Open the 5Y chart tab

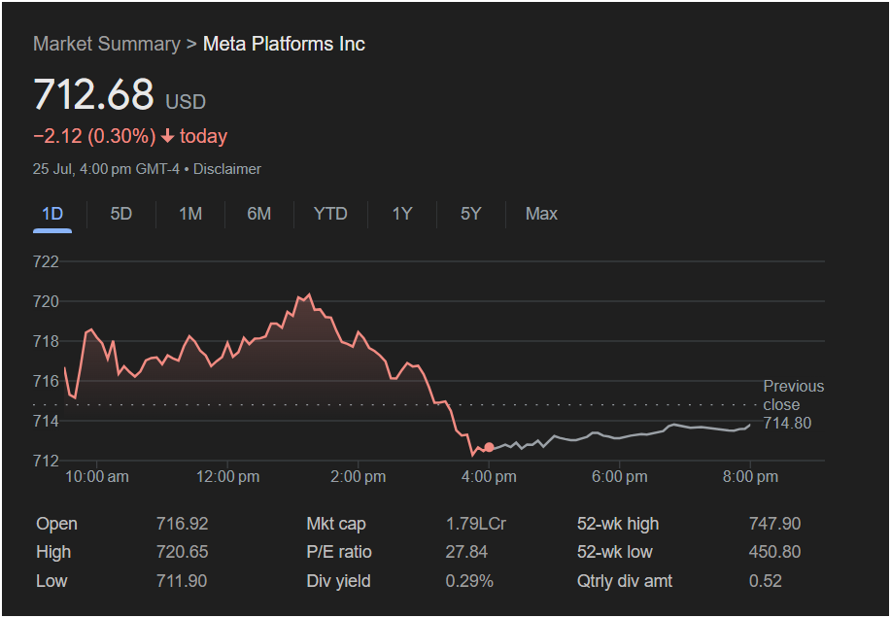[x=471, y=214]
